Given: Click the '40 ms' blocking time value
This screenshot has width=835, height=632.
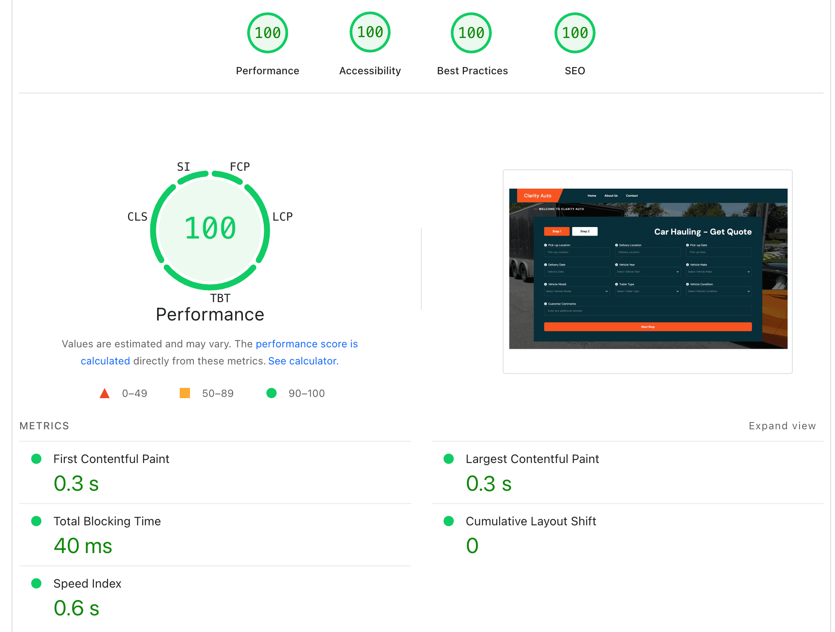Looking at the screenshot, I should pos(83,546).
